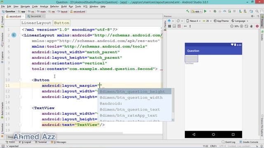This screenshot has width=264, height=148.
Task: Hide the Preview panel with arrow icon
Action: coord(257,16)
